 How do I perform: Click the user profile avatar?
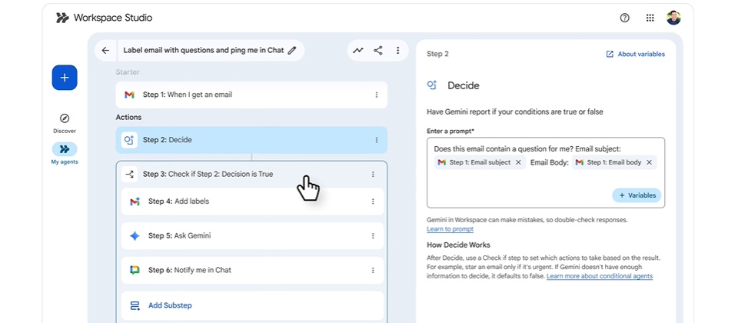673,18
